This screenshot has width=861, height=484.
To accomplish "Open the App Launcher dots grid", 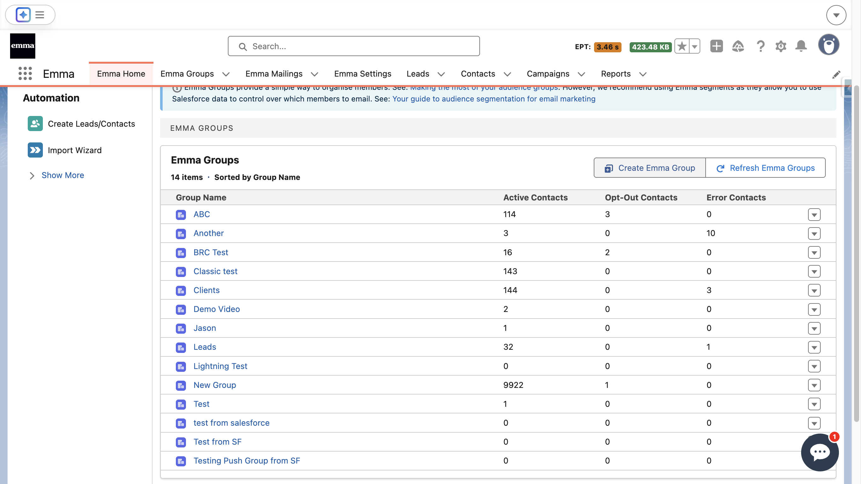I will click(25, 73).
